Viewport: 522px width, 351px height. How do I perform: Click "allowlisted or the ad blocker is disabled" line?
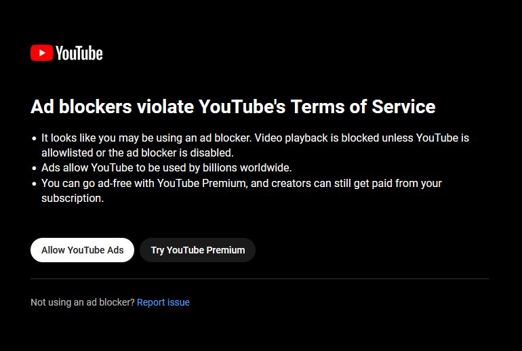[x=138, y=152]
